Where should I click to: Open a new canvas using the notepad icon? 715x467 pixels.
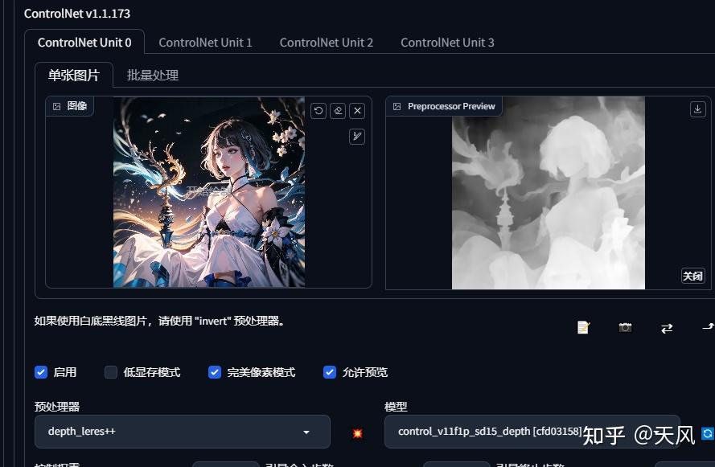click(582, 327)
